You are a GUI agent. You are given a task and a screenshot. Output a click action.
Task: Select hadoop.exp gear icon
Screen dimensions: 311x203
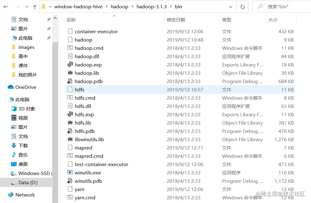[70, 64]
